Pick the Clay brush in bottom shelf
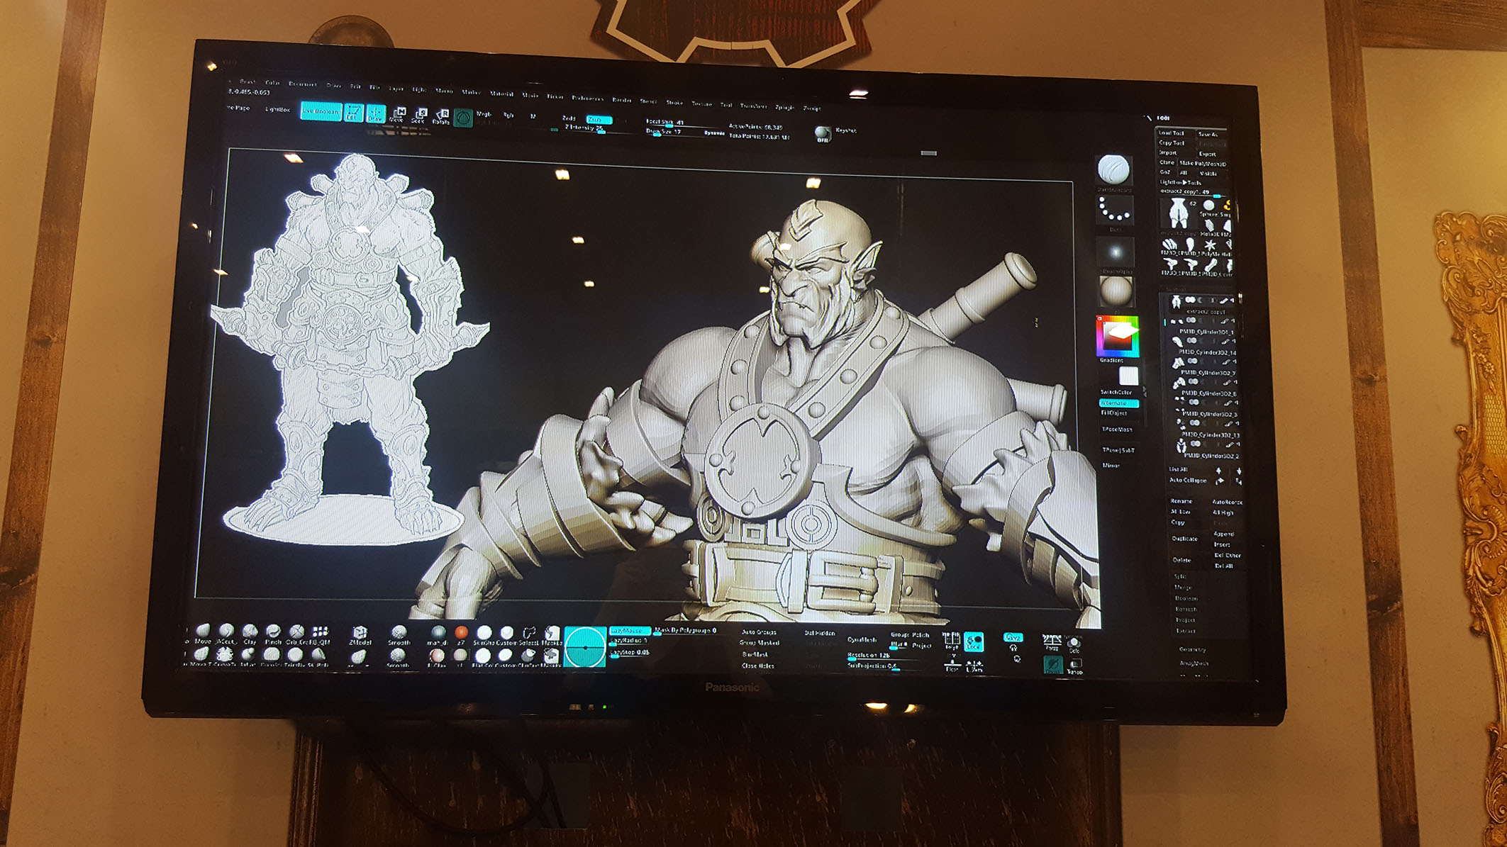Screen dimensions: 1507x847 click(250, 634)
